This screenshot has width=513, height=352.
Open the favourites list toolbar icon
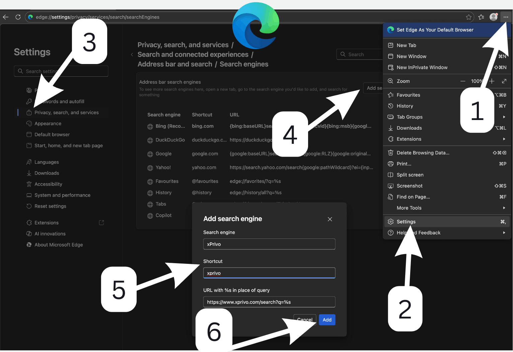point(481,17)
